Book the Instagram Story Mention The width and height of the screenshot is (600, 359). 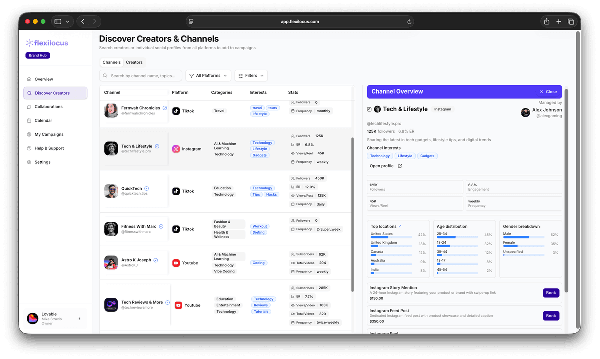pyautogui.click(x=551, y=293)
